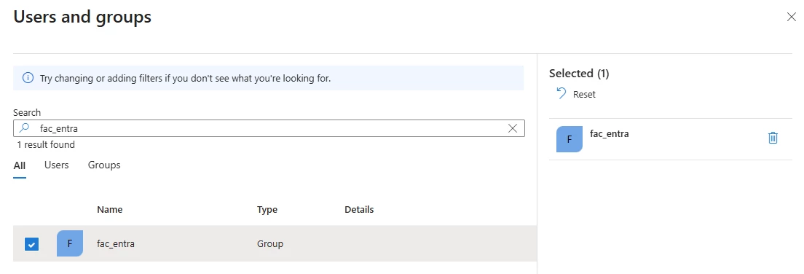Click the Reset undo arrow icon
The width and height of the screenshot is (804, 274).
pyautogui.click(x=561, y=93)
